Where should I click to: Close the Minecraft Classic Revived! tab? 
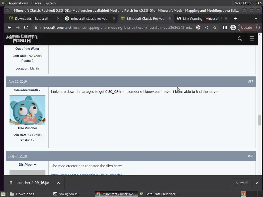click(x=170, y=18)
